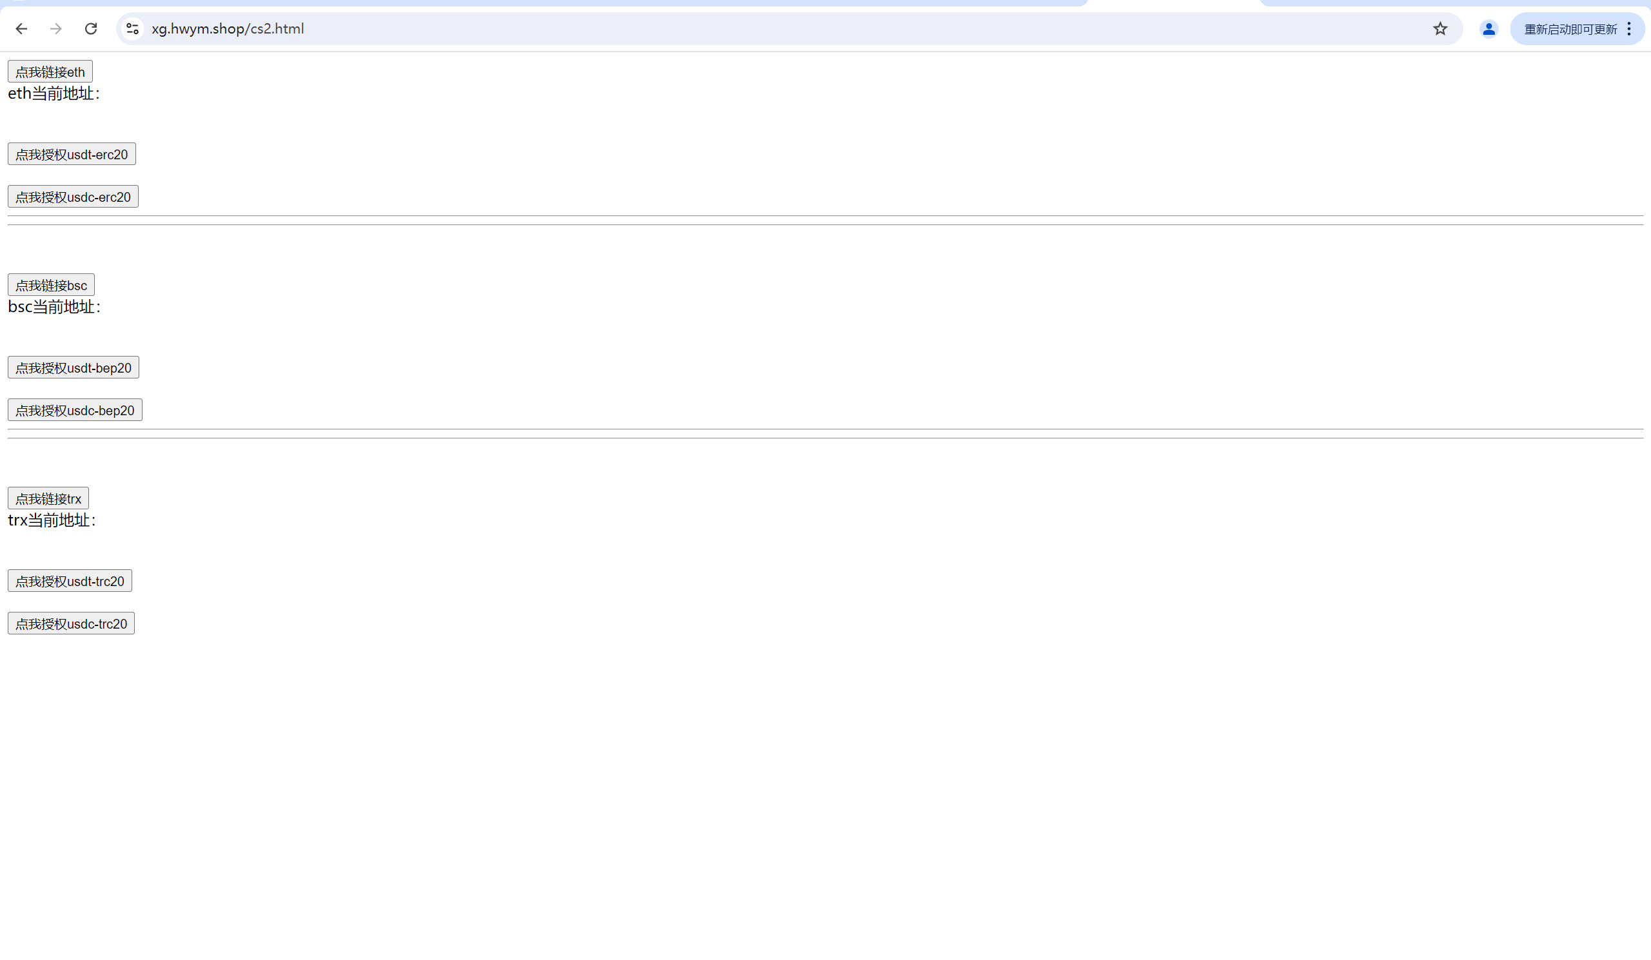
Task: Bookmark this page with the star icon
Action: [x=1440, y=29]
